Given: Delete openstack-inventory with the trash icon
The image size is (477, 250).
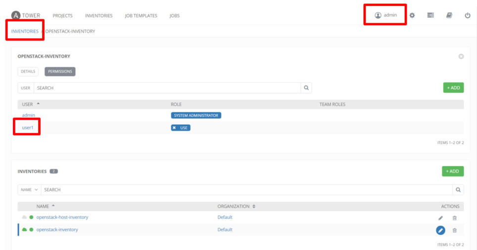Looking at the screenshot, I should click(455, 230).
